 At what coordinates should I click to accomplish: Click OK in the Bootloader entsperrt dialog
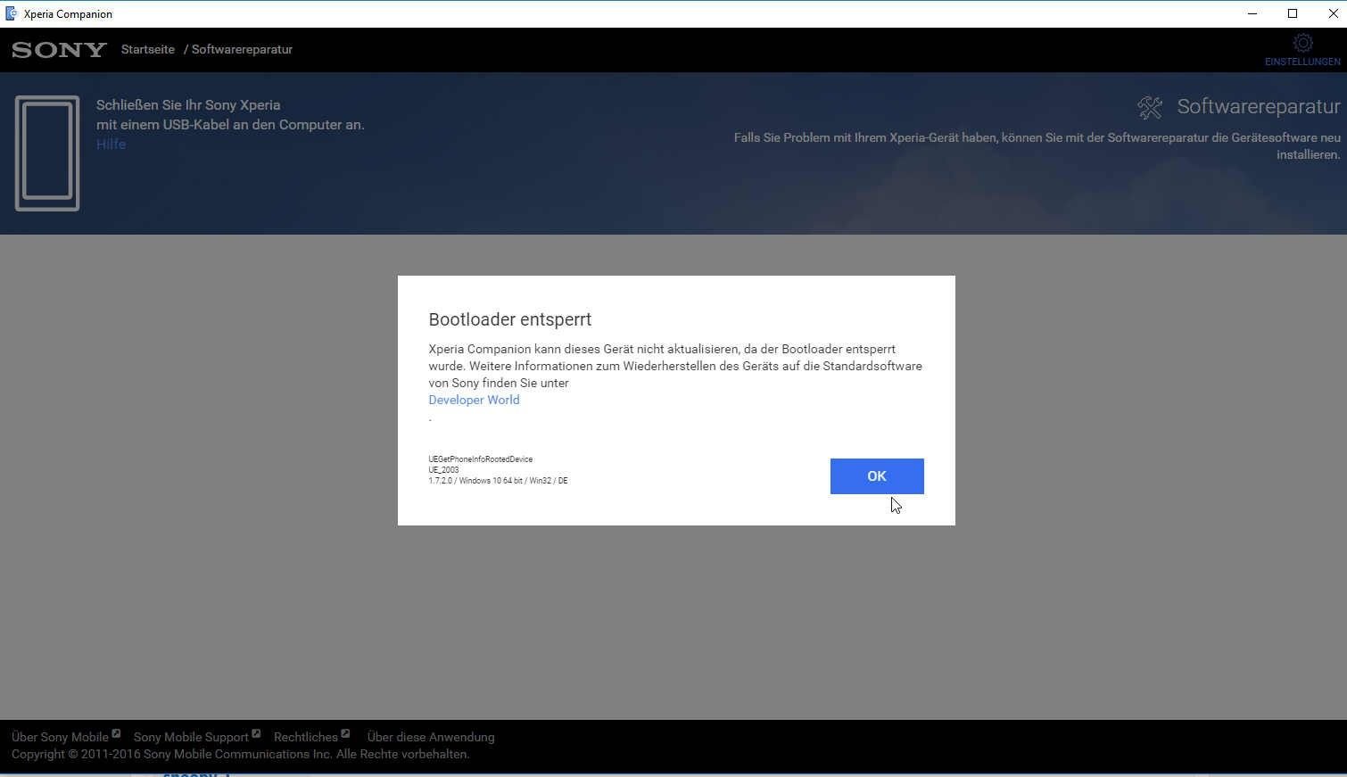(x=877, y=476)
